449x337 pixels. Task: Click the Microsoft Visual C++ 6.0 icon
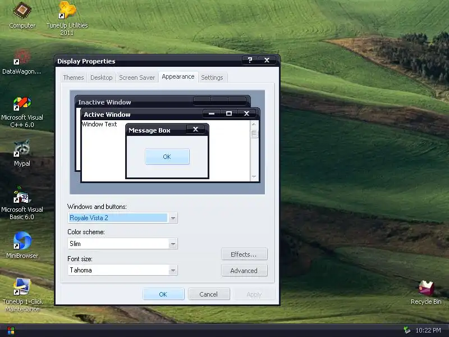(x=22, y=112)
